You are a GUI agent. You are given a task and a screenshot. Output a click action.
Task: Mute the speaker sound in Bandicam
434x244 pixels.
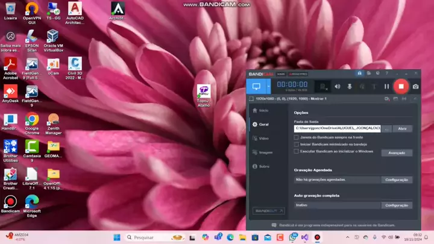[x=338, y=86]
